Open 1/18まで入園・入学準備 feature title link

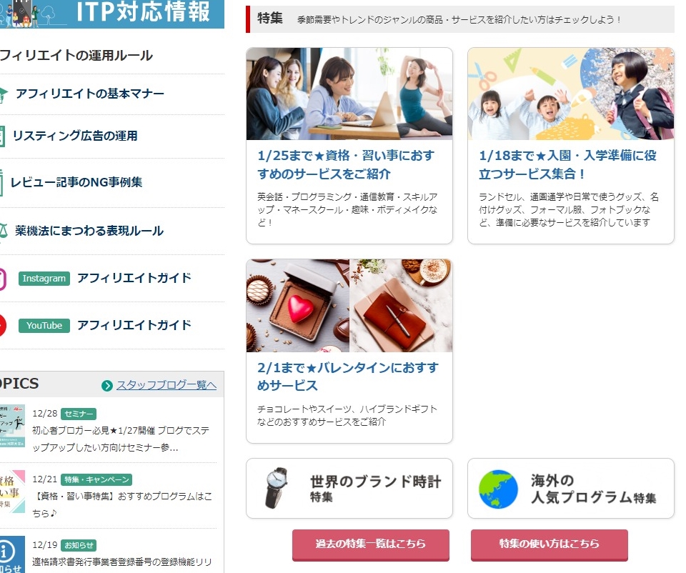(567, 165)
